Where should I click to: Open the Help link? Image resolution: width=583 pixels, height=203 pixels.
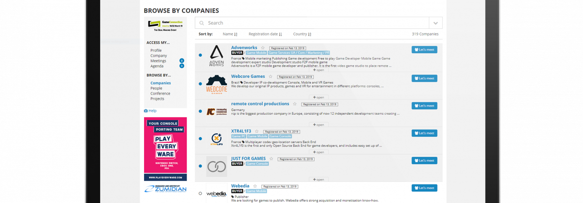[x=150, y=111]
